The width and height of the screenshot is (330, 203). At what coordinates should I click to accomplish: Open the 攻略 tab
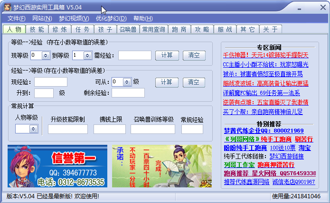202,29
